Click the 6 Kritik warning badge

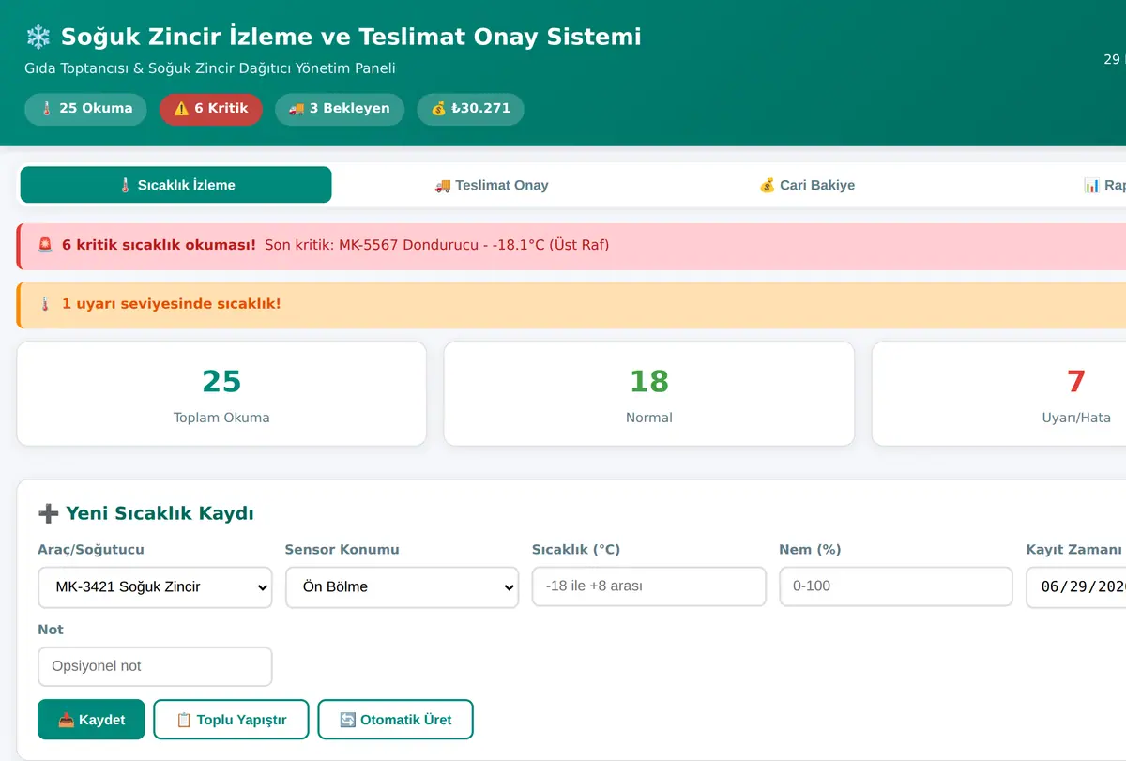tap(211, 109)
